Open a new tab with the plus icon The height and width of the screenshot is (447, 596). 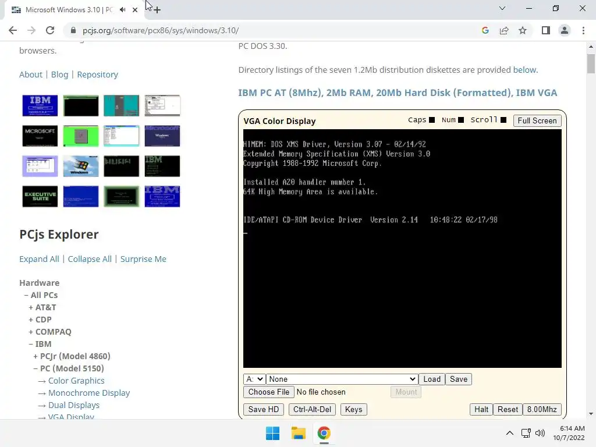click(x=157, y=10)
